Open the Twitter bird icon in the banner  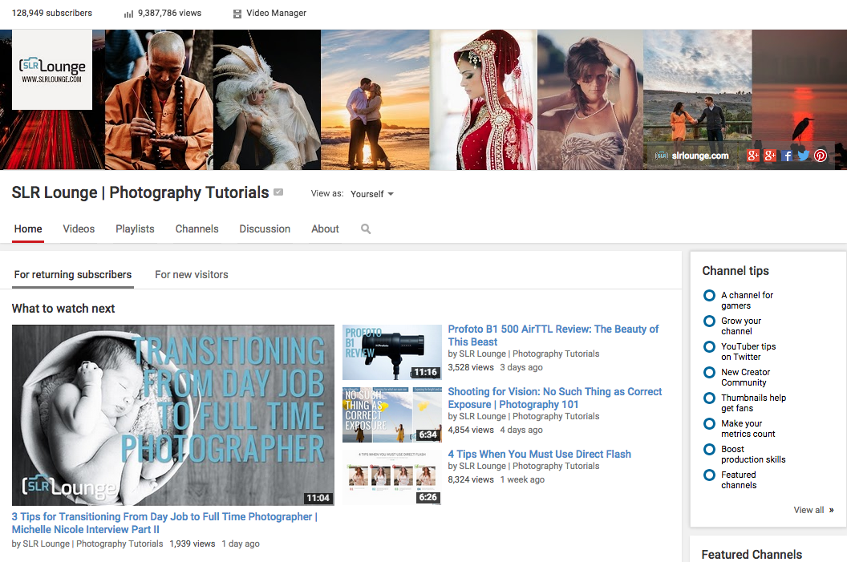[804, 156]
